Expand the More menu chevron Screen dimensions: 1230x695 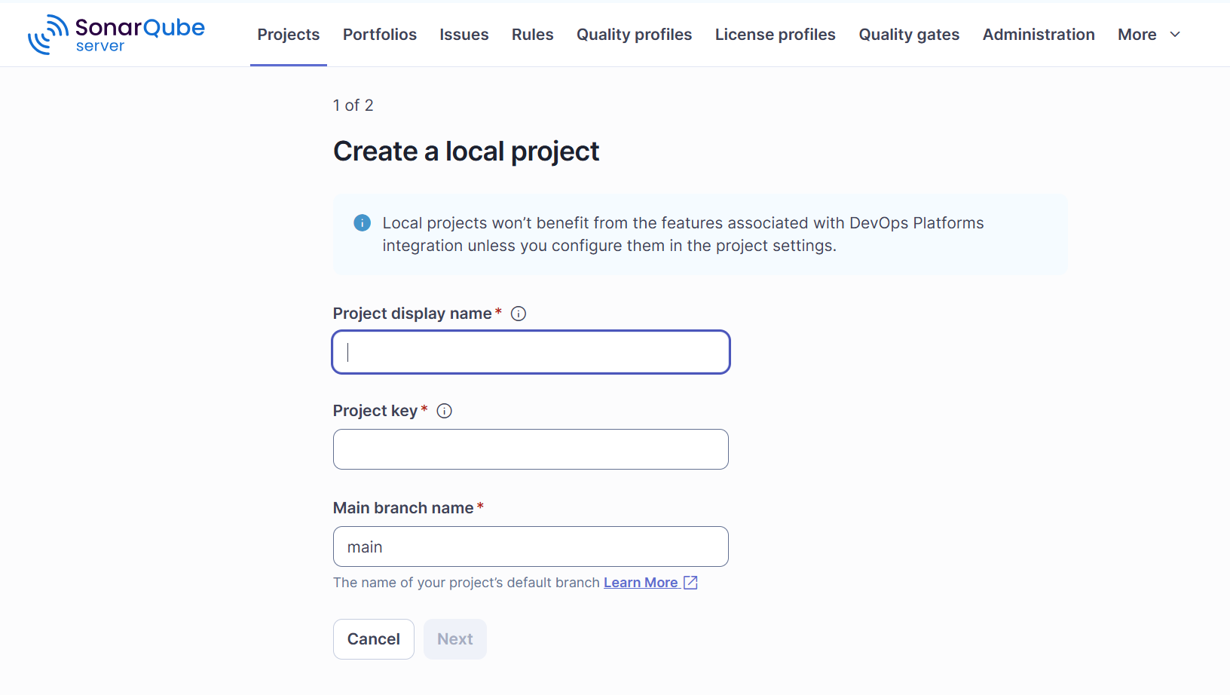(x=1175, y=35)
